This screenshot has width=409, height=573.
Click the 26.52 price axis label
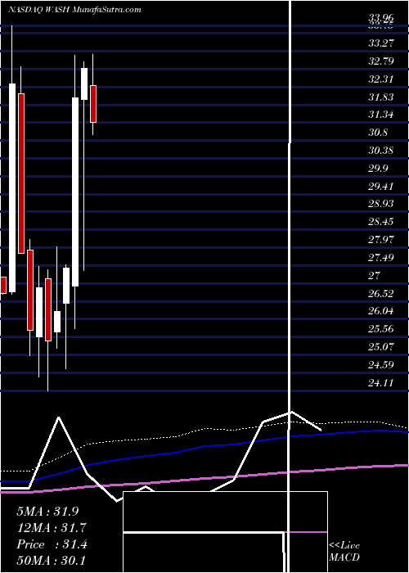point(381,294)
